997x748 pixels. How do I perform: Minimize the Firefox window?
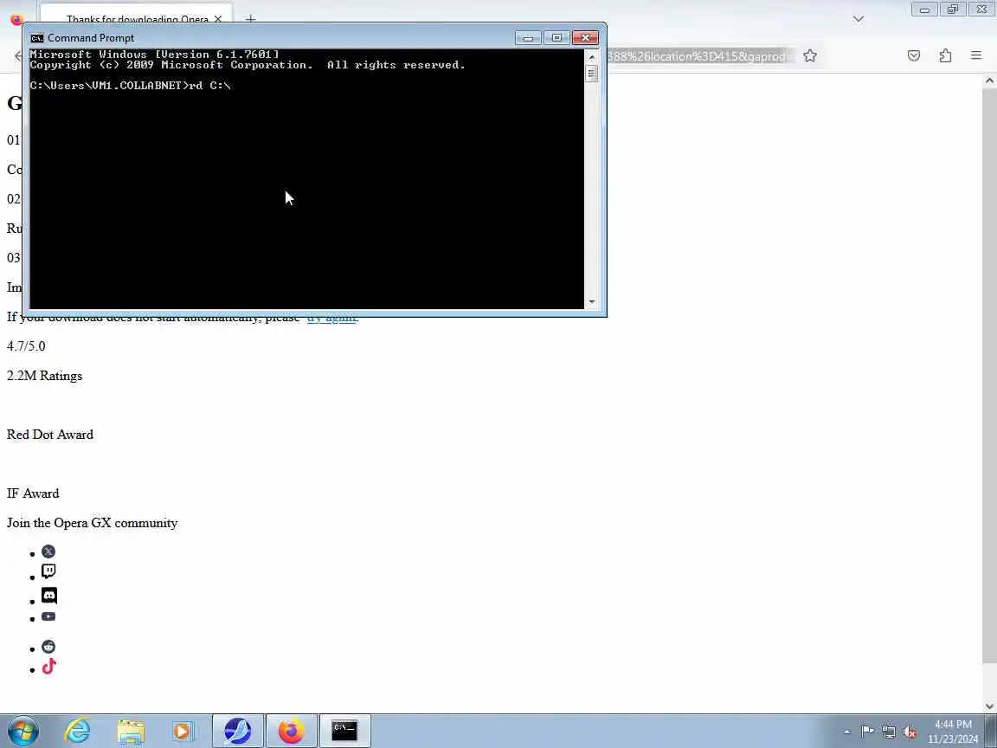(924, 10)
